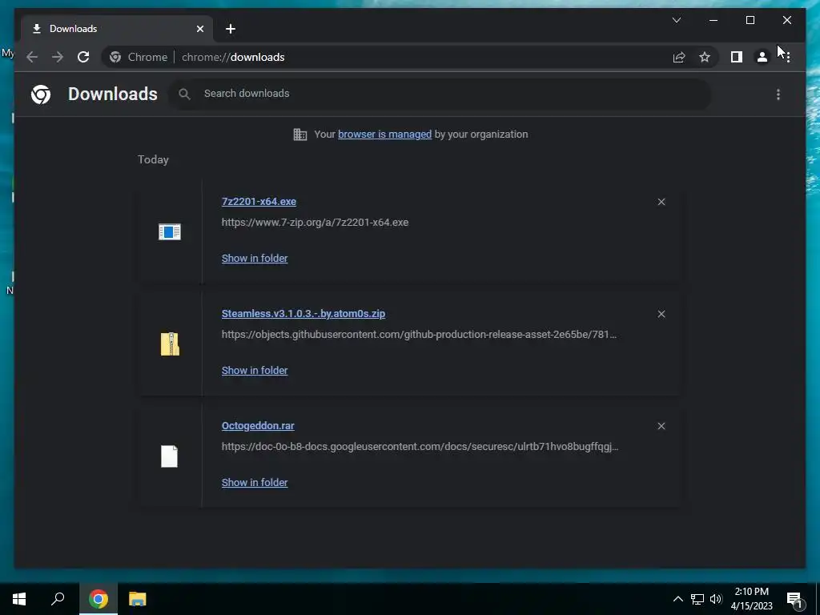Click the googleusercontent source URL text
This screenshot has height=615, width=820.
click(x=420, y=447)
